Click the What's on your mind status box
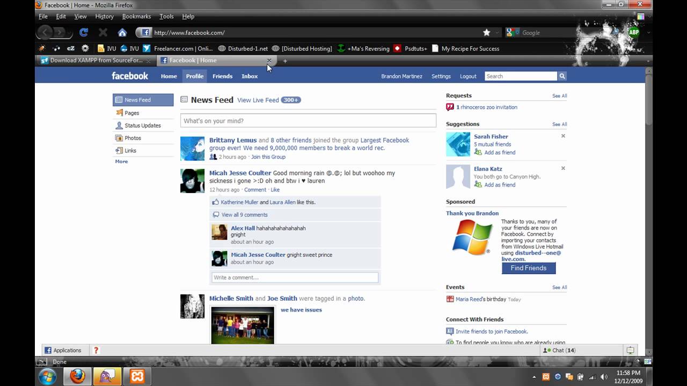The image size is (687, 386). click(308, 121)
